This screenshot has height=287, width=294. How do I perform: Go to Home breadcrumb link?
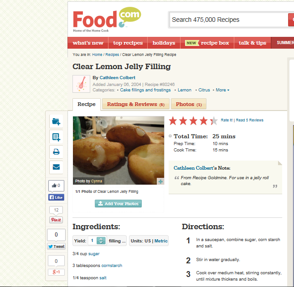(97, 55)
